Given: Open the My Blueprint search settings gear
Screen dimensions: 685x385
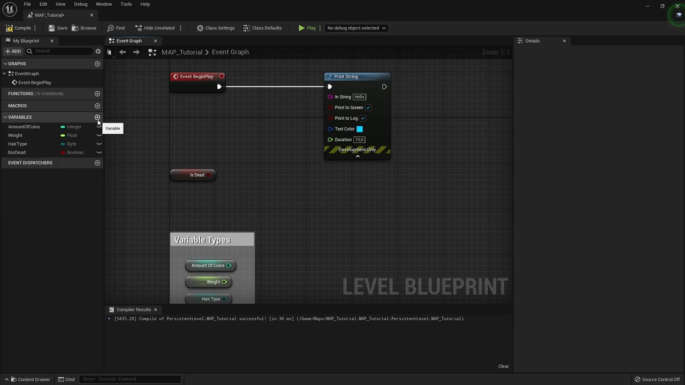Looking at the screenshot, I should (97, 51).
